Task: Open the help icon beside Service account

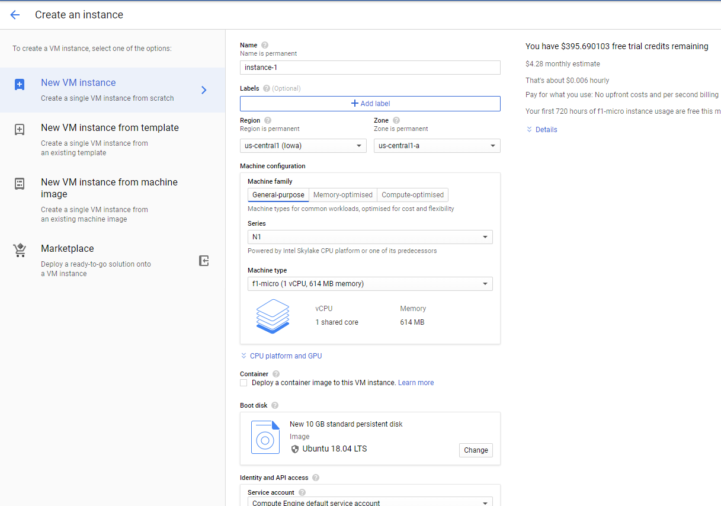Action: [302, 492]
